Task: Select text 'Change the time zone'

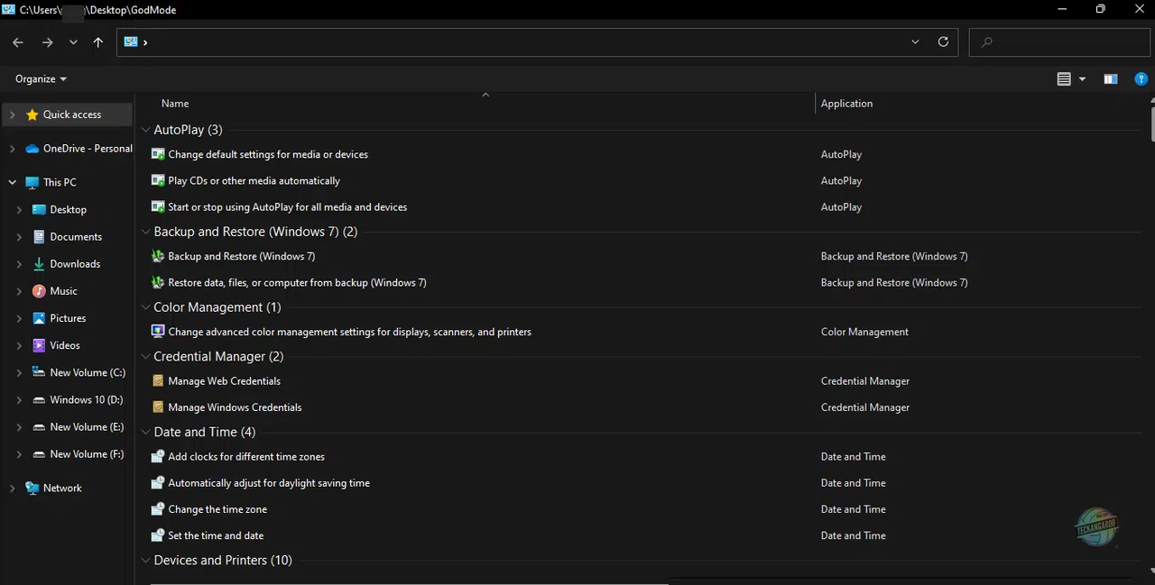Action: 217,509
